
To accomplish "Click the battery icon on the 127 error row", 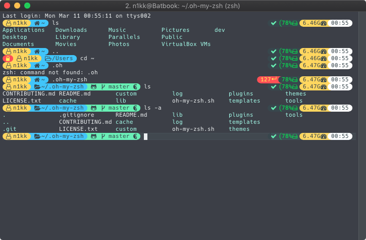I will click(295, 80).
